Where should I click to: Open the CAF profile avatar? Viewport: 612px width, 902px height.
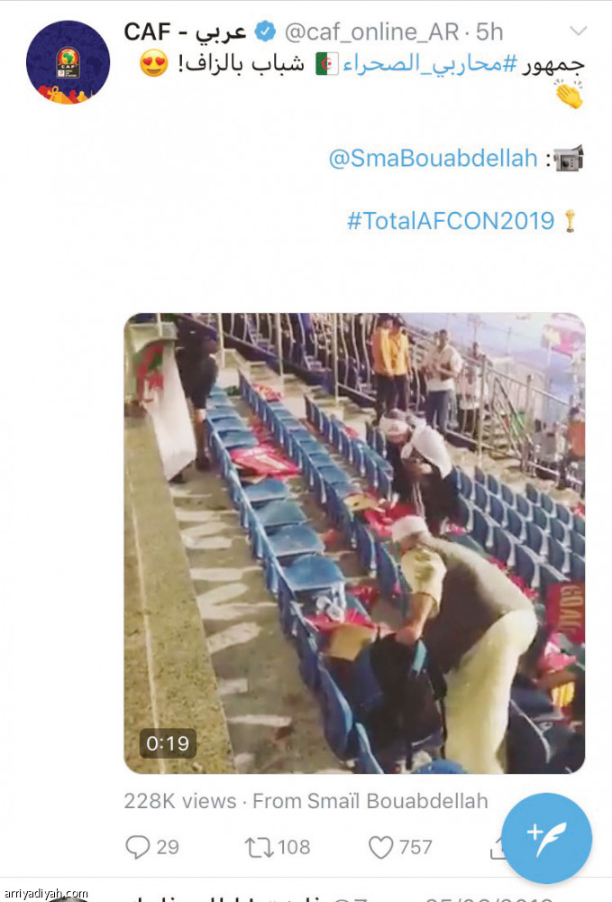pyautogui.click(x=68, y=62)
